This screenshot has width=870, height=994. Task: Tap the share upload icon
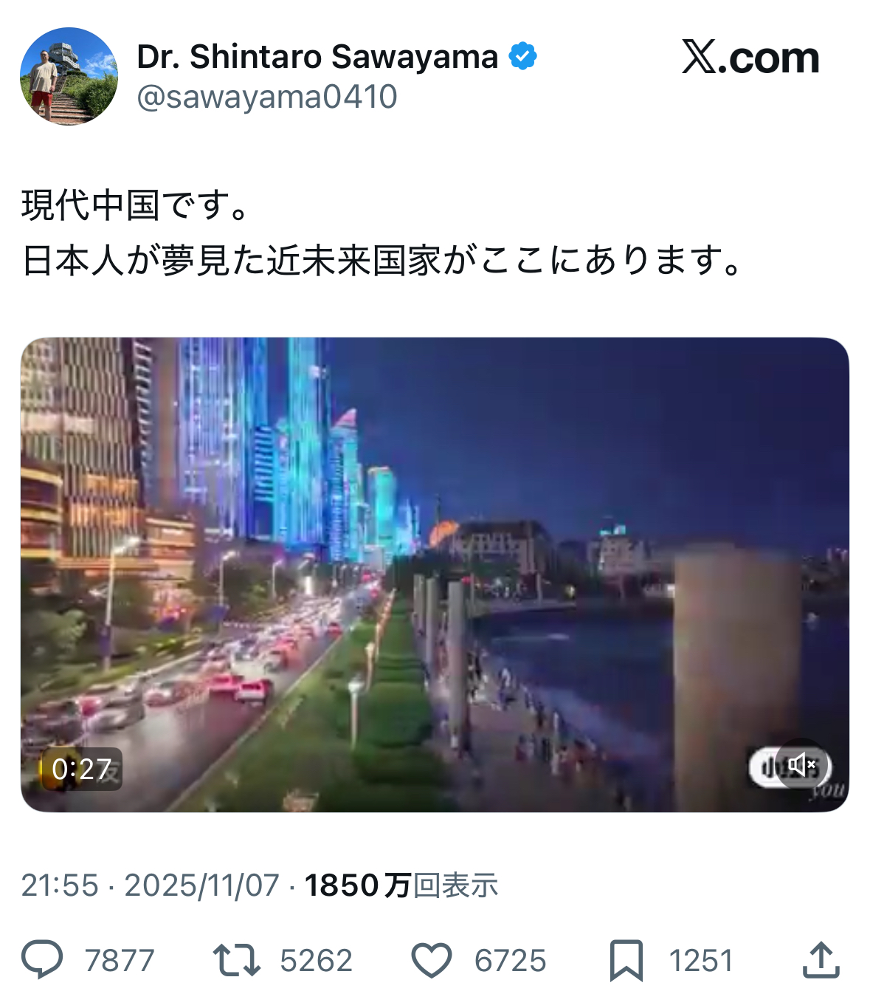(x=821, y=959)
